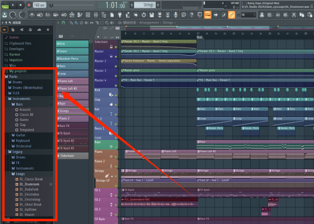
Task: Mute the FX 2 track via its green light
Action: pyautogui.click(x=116, y=205)
